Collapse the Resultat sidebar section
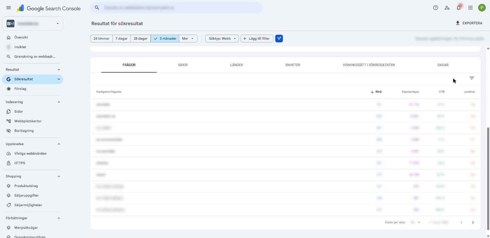 [x=59, y=69]
